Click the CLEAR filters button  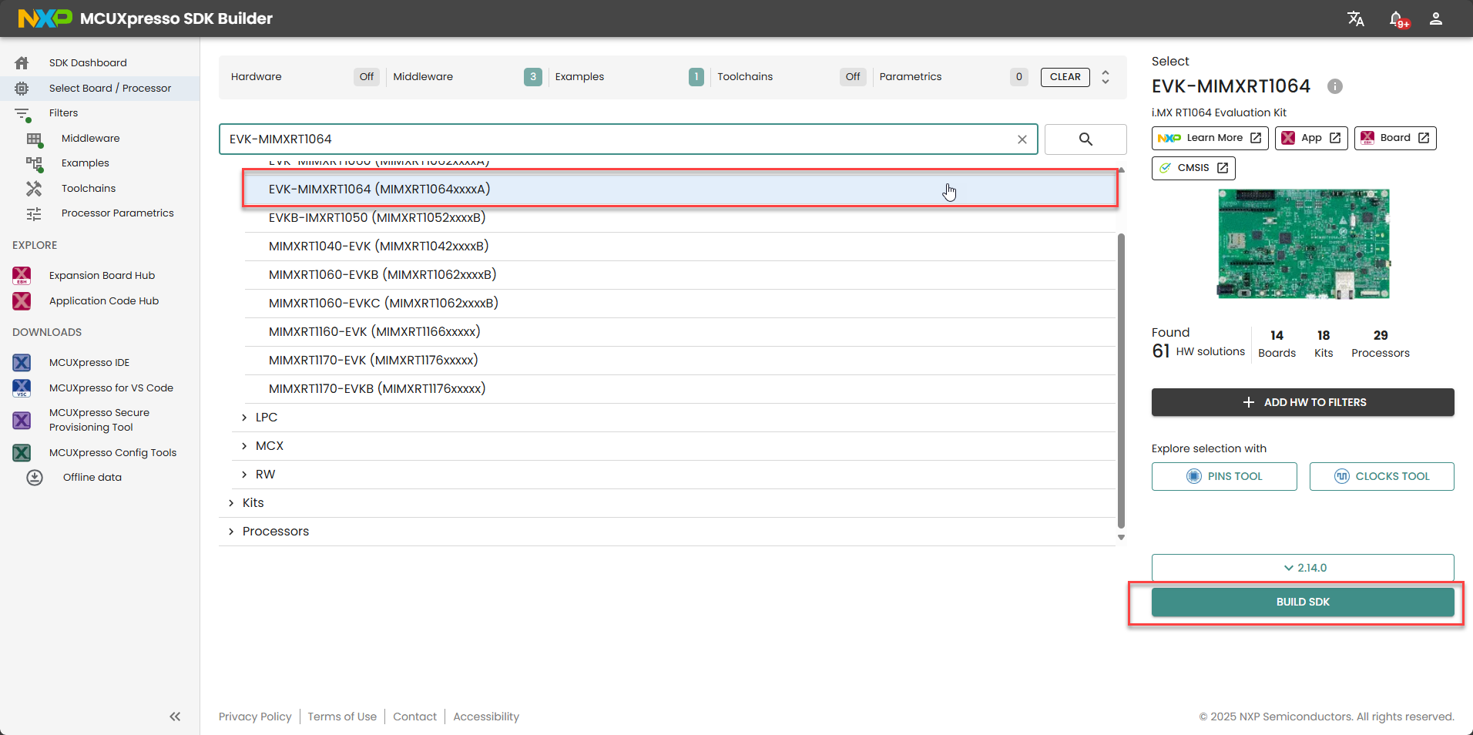coord(1065,77)
